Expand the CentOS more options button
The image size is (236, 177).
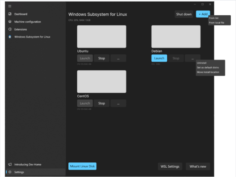tap(118, 103)
